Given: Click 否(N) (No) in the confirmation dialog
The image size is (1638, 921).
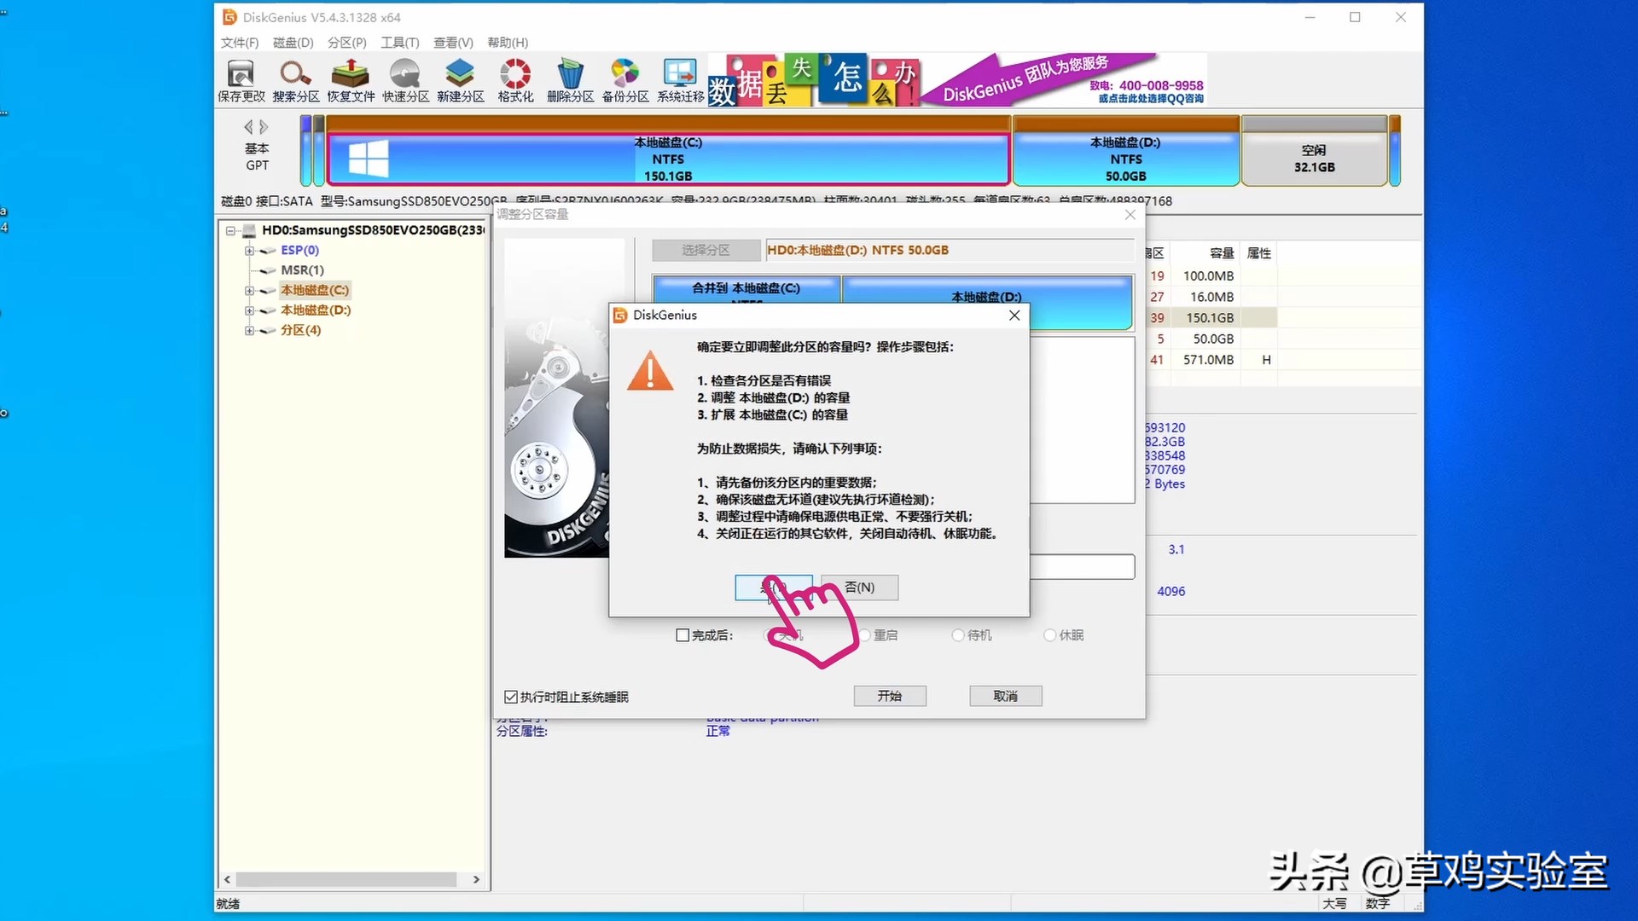Looking at the screenshot, I should click(859, 588).
